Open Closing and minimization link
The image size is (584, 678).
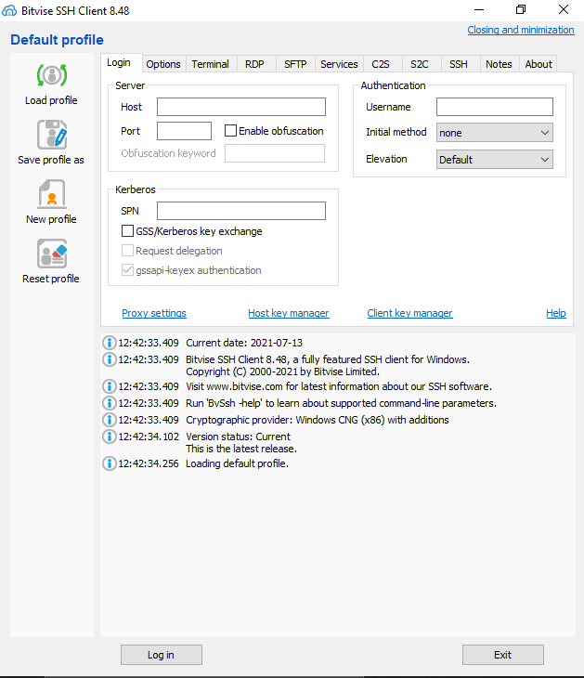pyautogui.click(x=521, y=30)
